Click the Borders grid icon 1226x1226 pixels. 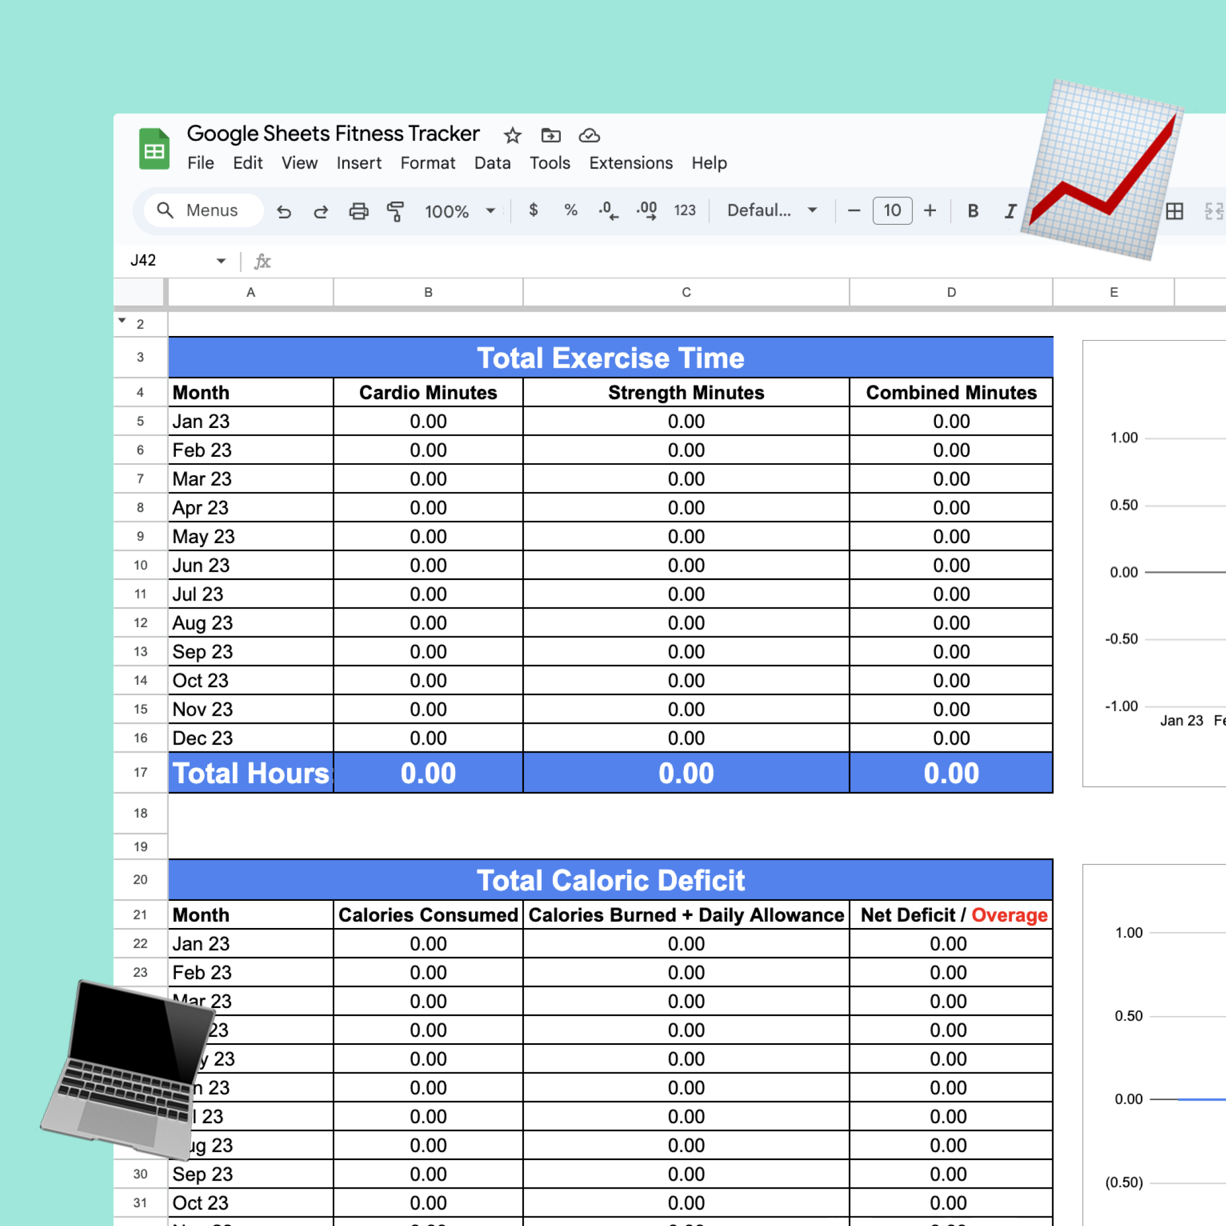[x=1174, y=211]
